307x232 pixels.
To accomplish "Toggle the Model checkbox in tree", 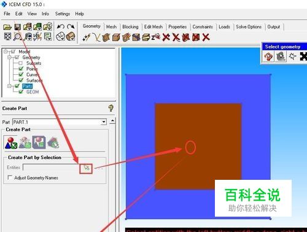I will coord(13,52).
